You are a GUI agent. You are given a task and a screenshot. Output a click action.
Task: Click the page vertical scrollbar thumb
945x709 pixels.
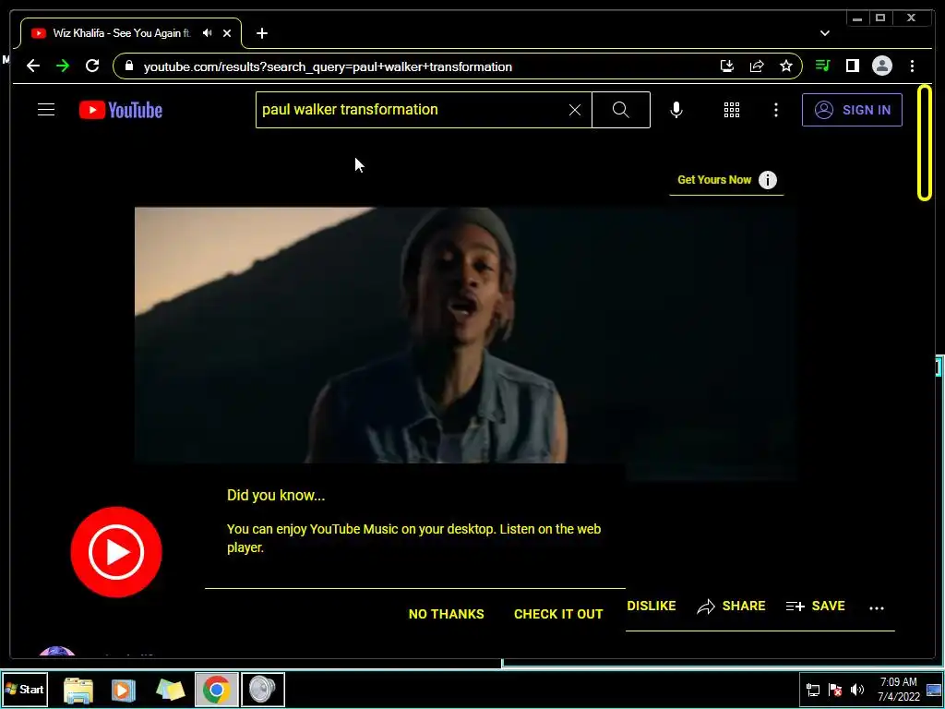point(925,143)
